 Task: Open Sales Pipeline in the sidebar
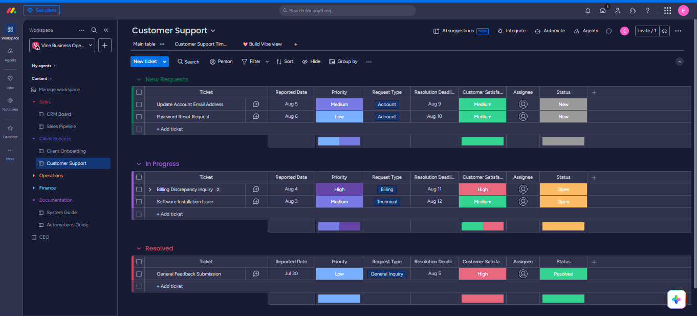tap(61, 127)
